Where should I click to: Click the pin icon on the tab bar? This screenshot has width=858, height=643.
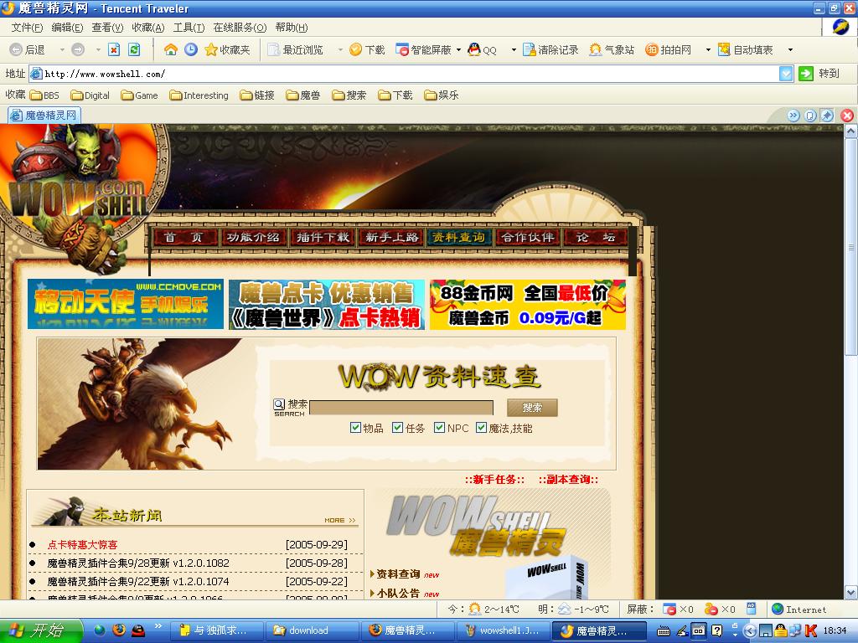pos(827,116)
